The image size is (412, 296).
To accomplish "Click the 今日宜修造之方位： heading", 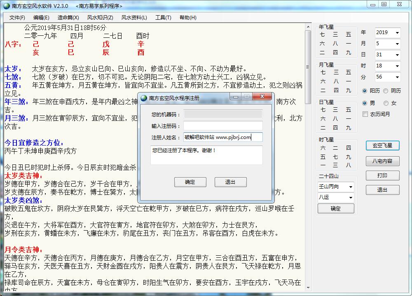I will pyautogui.click(x=34, y=143).
